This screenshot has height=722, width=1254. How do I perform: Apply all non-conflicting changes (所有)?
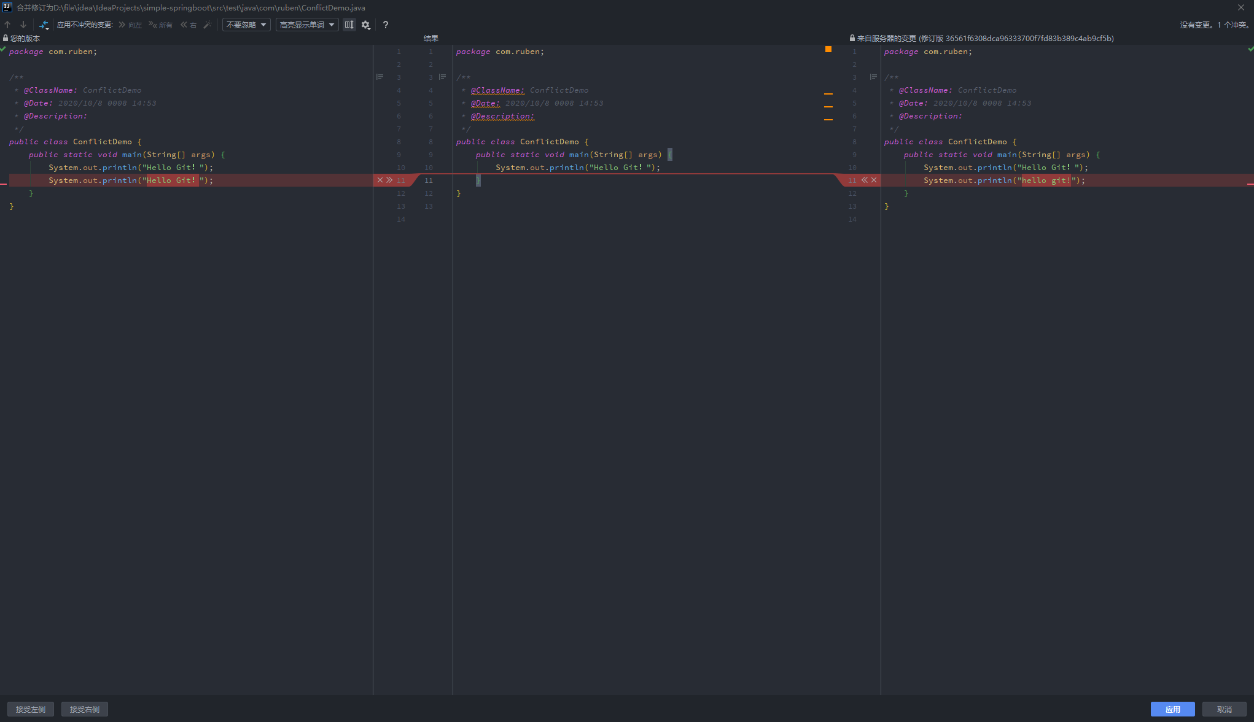tap(161, 25)
